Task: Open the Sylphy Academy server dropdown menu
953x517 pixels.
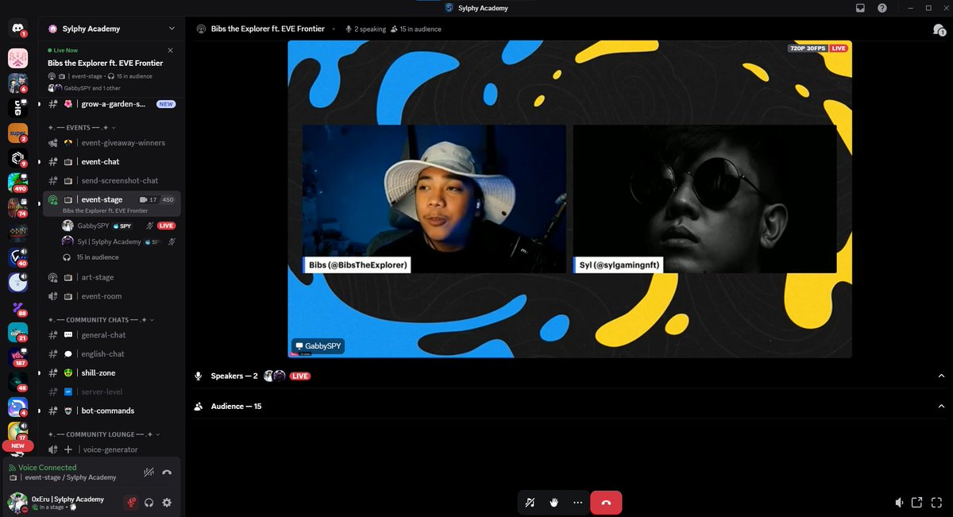Action: [x=112, y=29]
